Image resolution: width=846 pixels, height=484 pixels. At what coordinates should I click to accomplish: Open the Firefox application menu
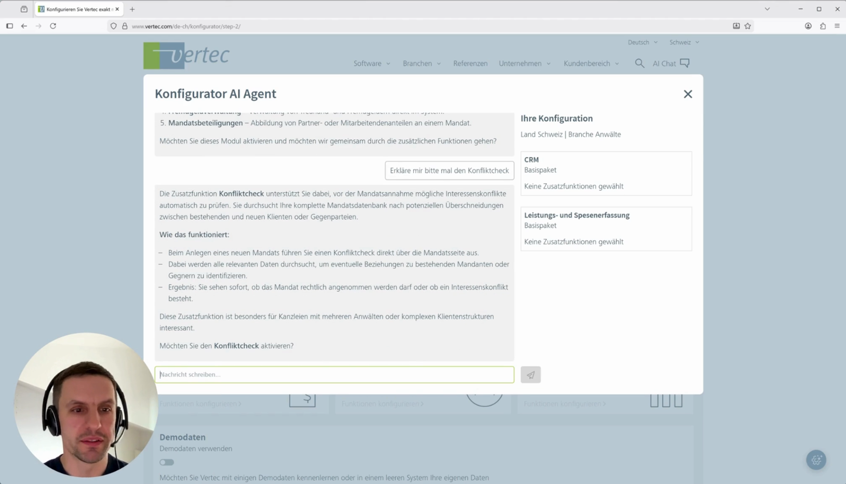click(x=837, y=26)
